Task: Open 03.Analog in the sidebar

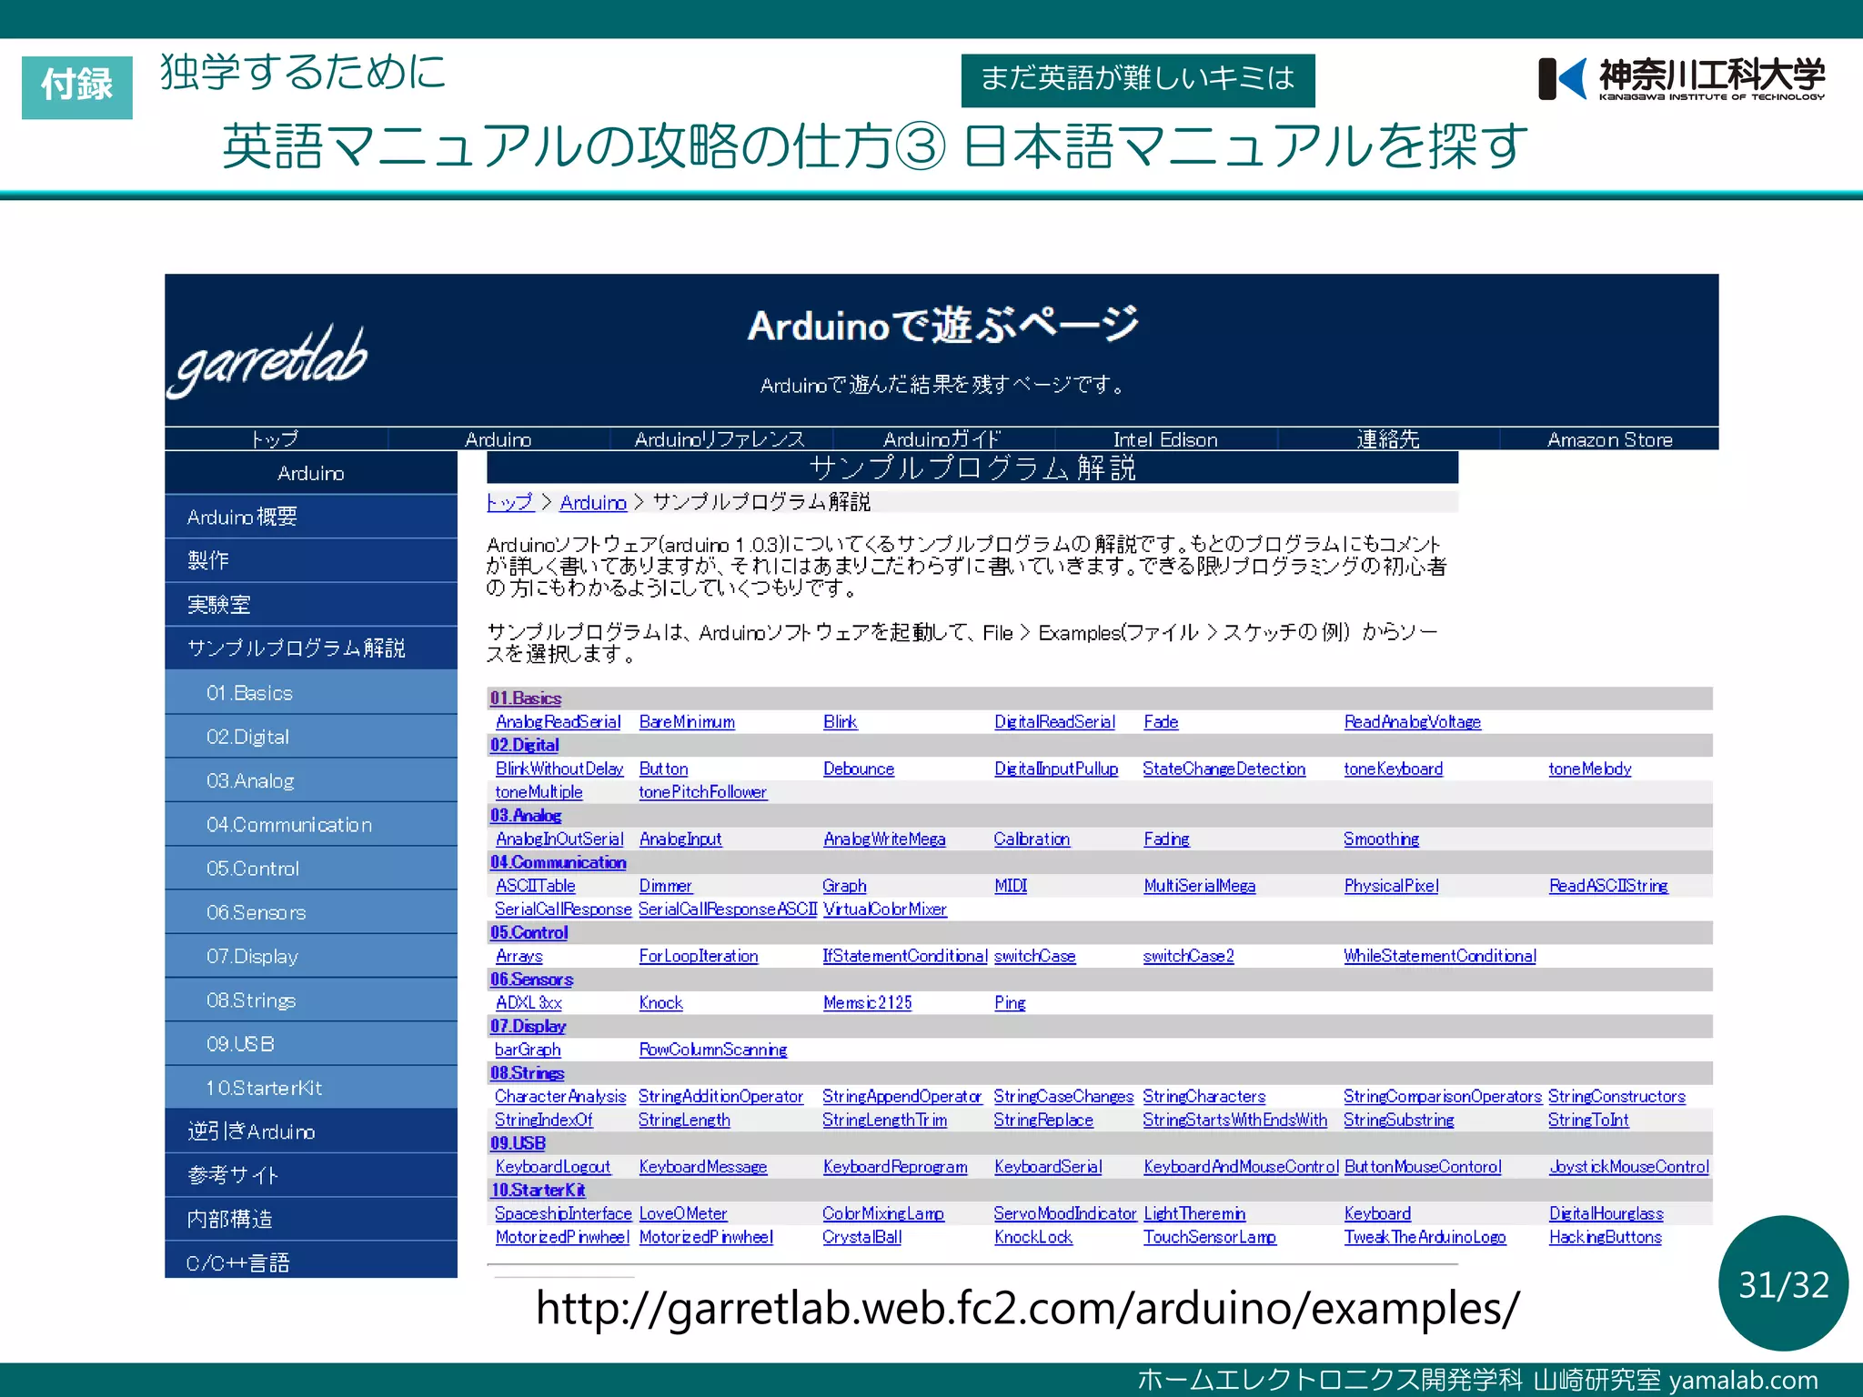Action: (311, 780)
